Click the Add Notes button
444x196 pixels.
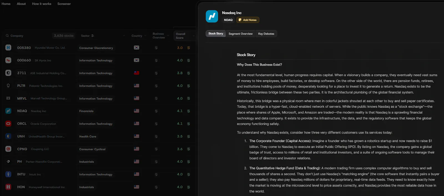click(248, 20)
